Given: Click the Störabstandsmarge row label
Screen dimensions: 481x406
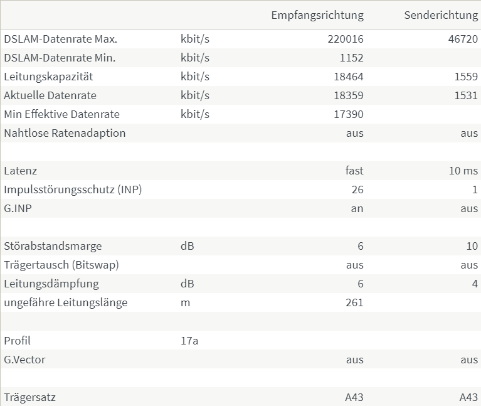Looking at the screenshot, I should coord(53,246).
